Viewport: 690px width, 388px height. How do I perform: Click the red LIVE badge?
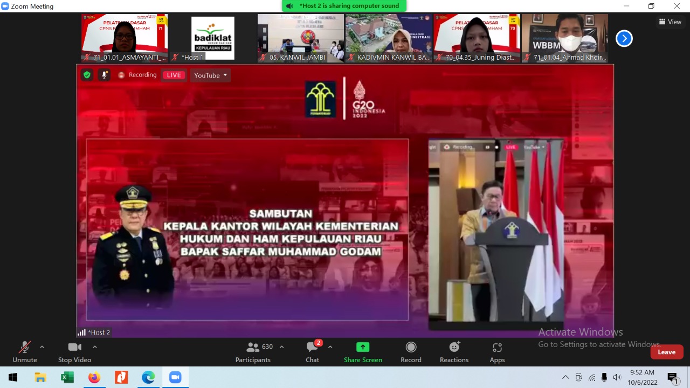click(x=174, y=75)
